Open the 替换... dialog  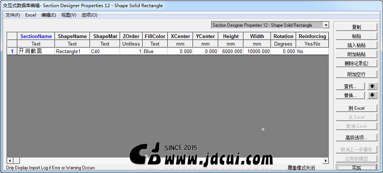click(350, 95)
